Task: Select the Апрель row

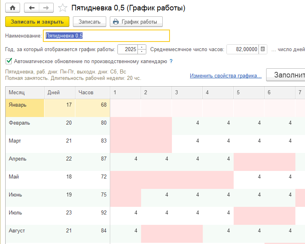Action: tap(155, 162)
